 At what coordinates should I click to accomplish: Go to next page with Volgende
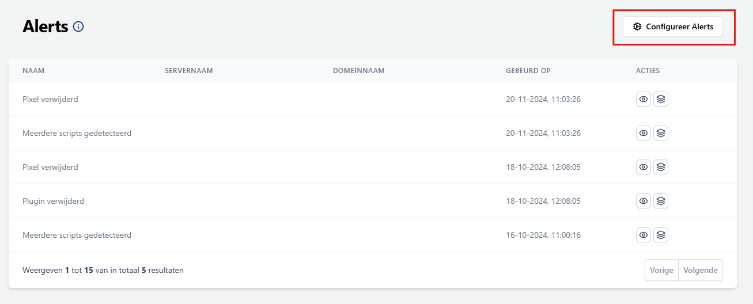pyautogui.click(x=700, y=270)
